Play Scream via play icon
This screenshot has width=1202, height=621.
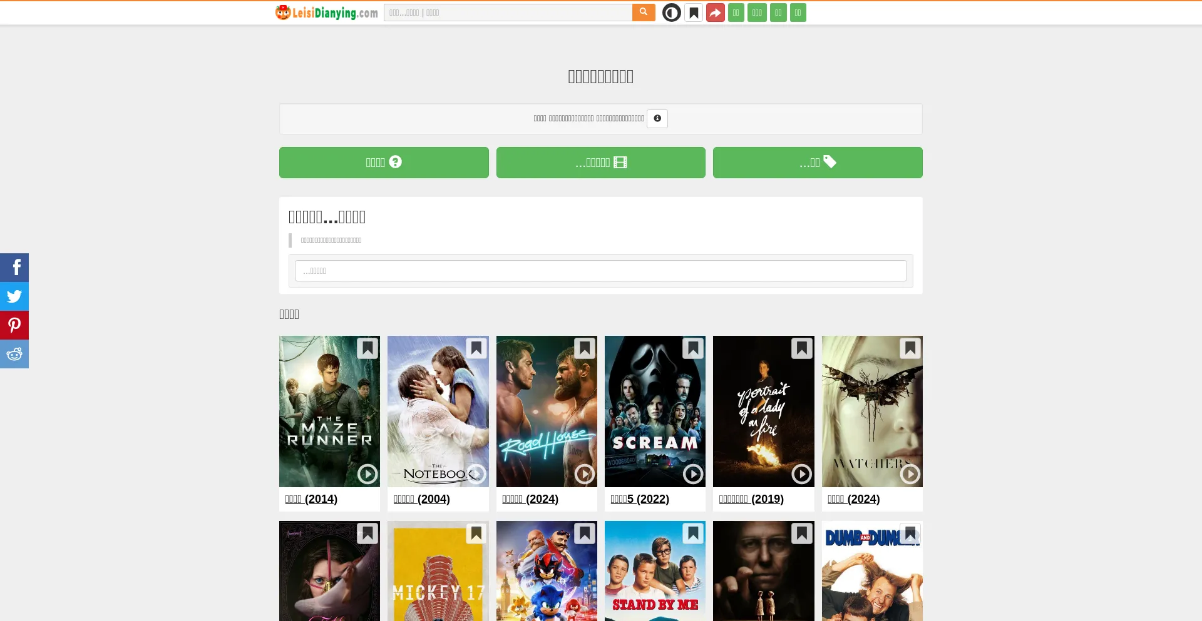tap(693, 474)
